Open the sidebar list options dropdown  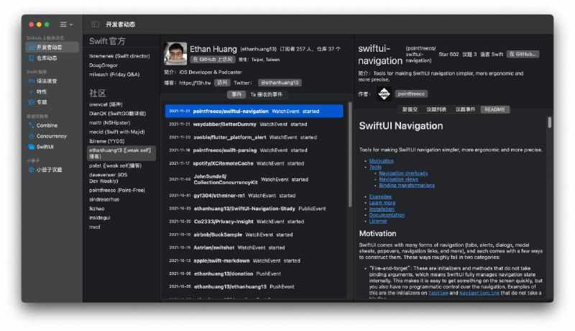[66, 24]
